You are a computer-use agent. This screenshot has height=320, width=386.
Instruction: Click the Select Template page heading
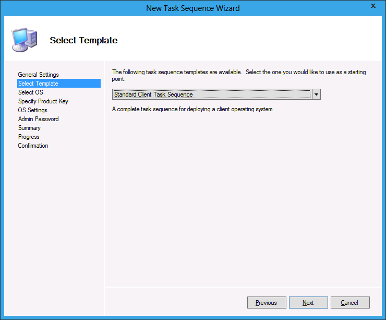pos(83,40)
